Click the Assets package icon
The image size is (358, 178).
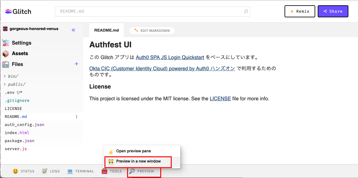pos(6,54)
